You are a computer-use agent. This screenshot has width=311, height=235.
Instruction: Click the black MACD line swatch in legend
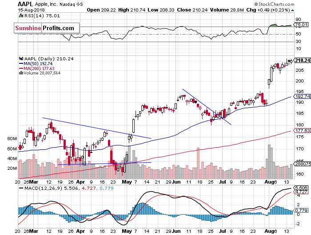coord(21,188)
